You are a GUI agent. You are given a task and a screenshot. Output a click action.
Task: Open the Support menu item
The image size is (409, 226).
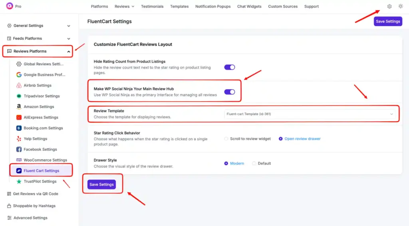[312, 6]
